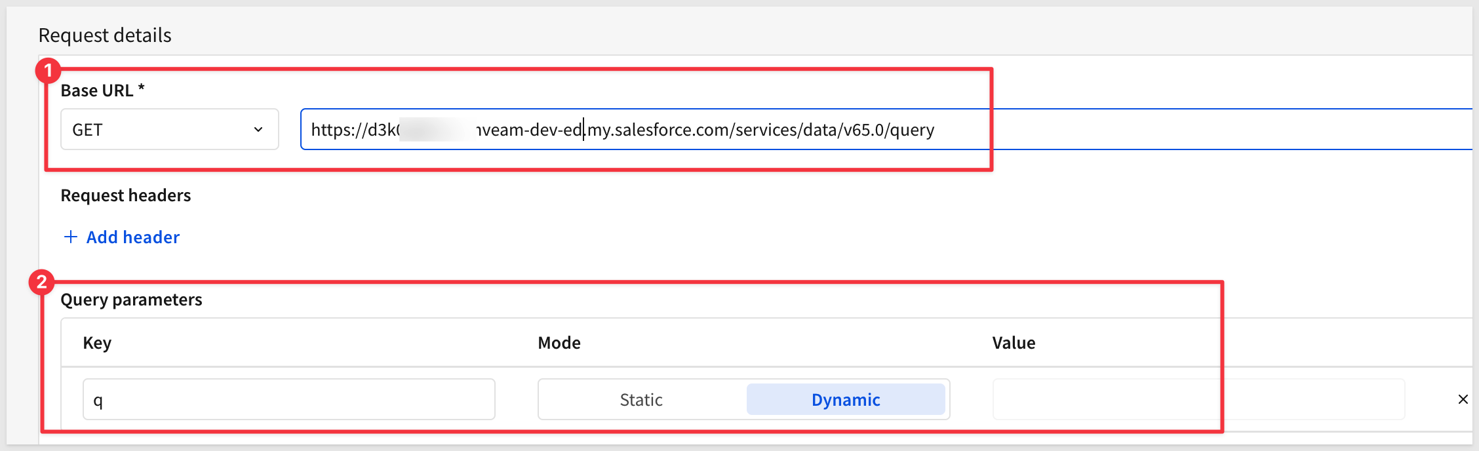Click the Value column header
The width and height of the screenshot is (1479, 451).
pyautogui.click(x=1014, y=343)
